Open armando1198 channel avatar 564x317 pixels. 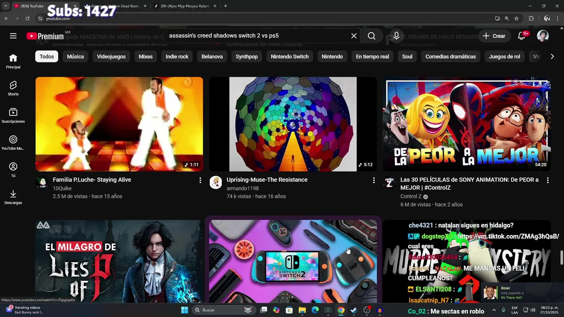(x=215, y=182)
